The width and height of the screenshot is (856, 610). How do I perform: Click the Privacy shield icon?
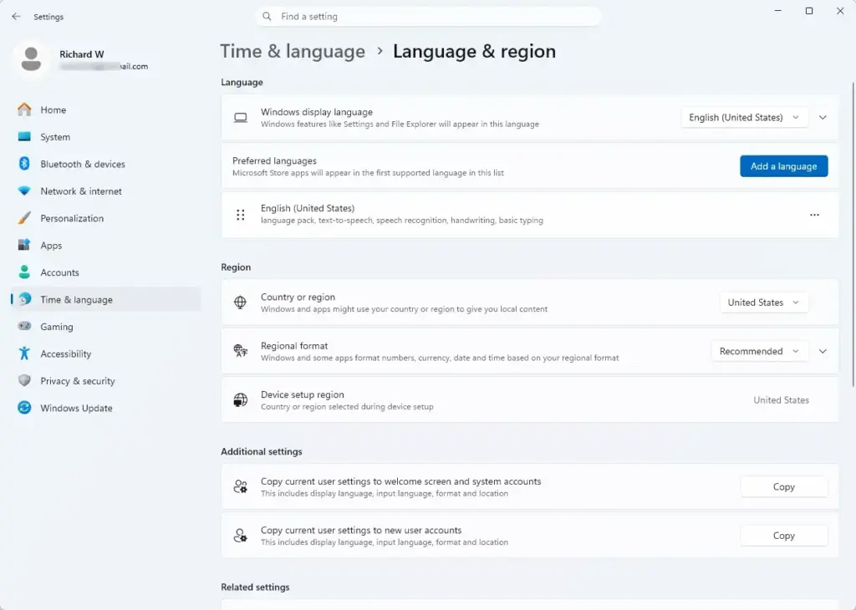tap(24, 381)
